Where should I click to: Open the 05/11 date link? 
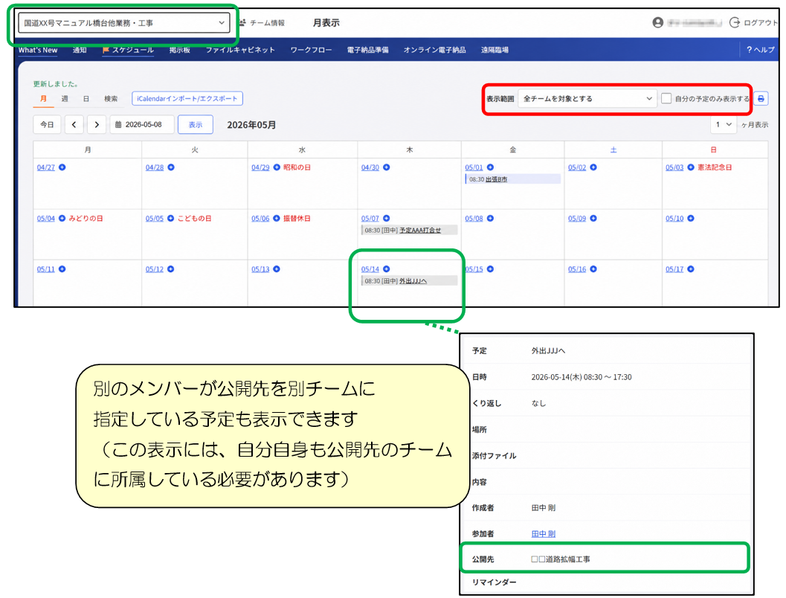pyautogui.click(x=45, y=269)
